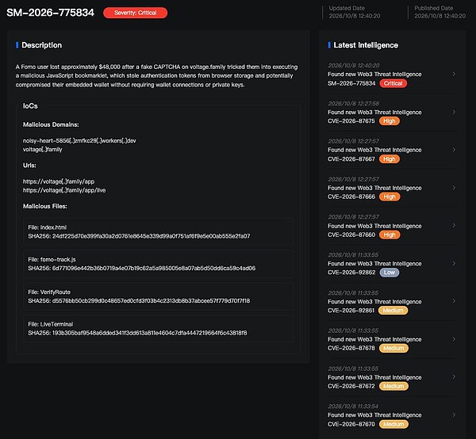The width and height of the screenshot is (476, 439).
Task: Click Medium badge beside CVE-2026-87678
Action: (x=393, y=348)
